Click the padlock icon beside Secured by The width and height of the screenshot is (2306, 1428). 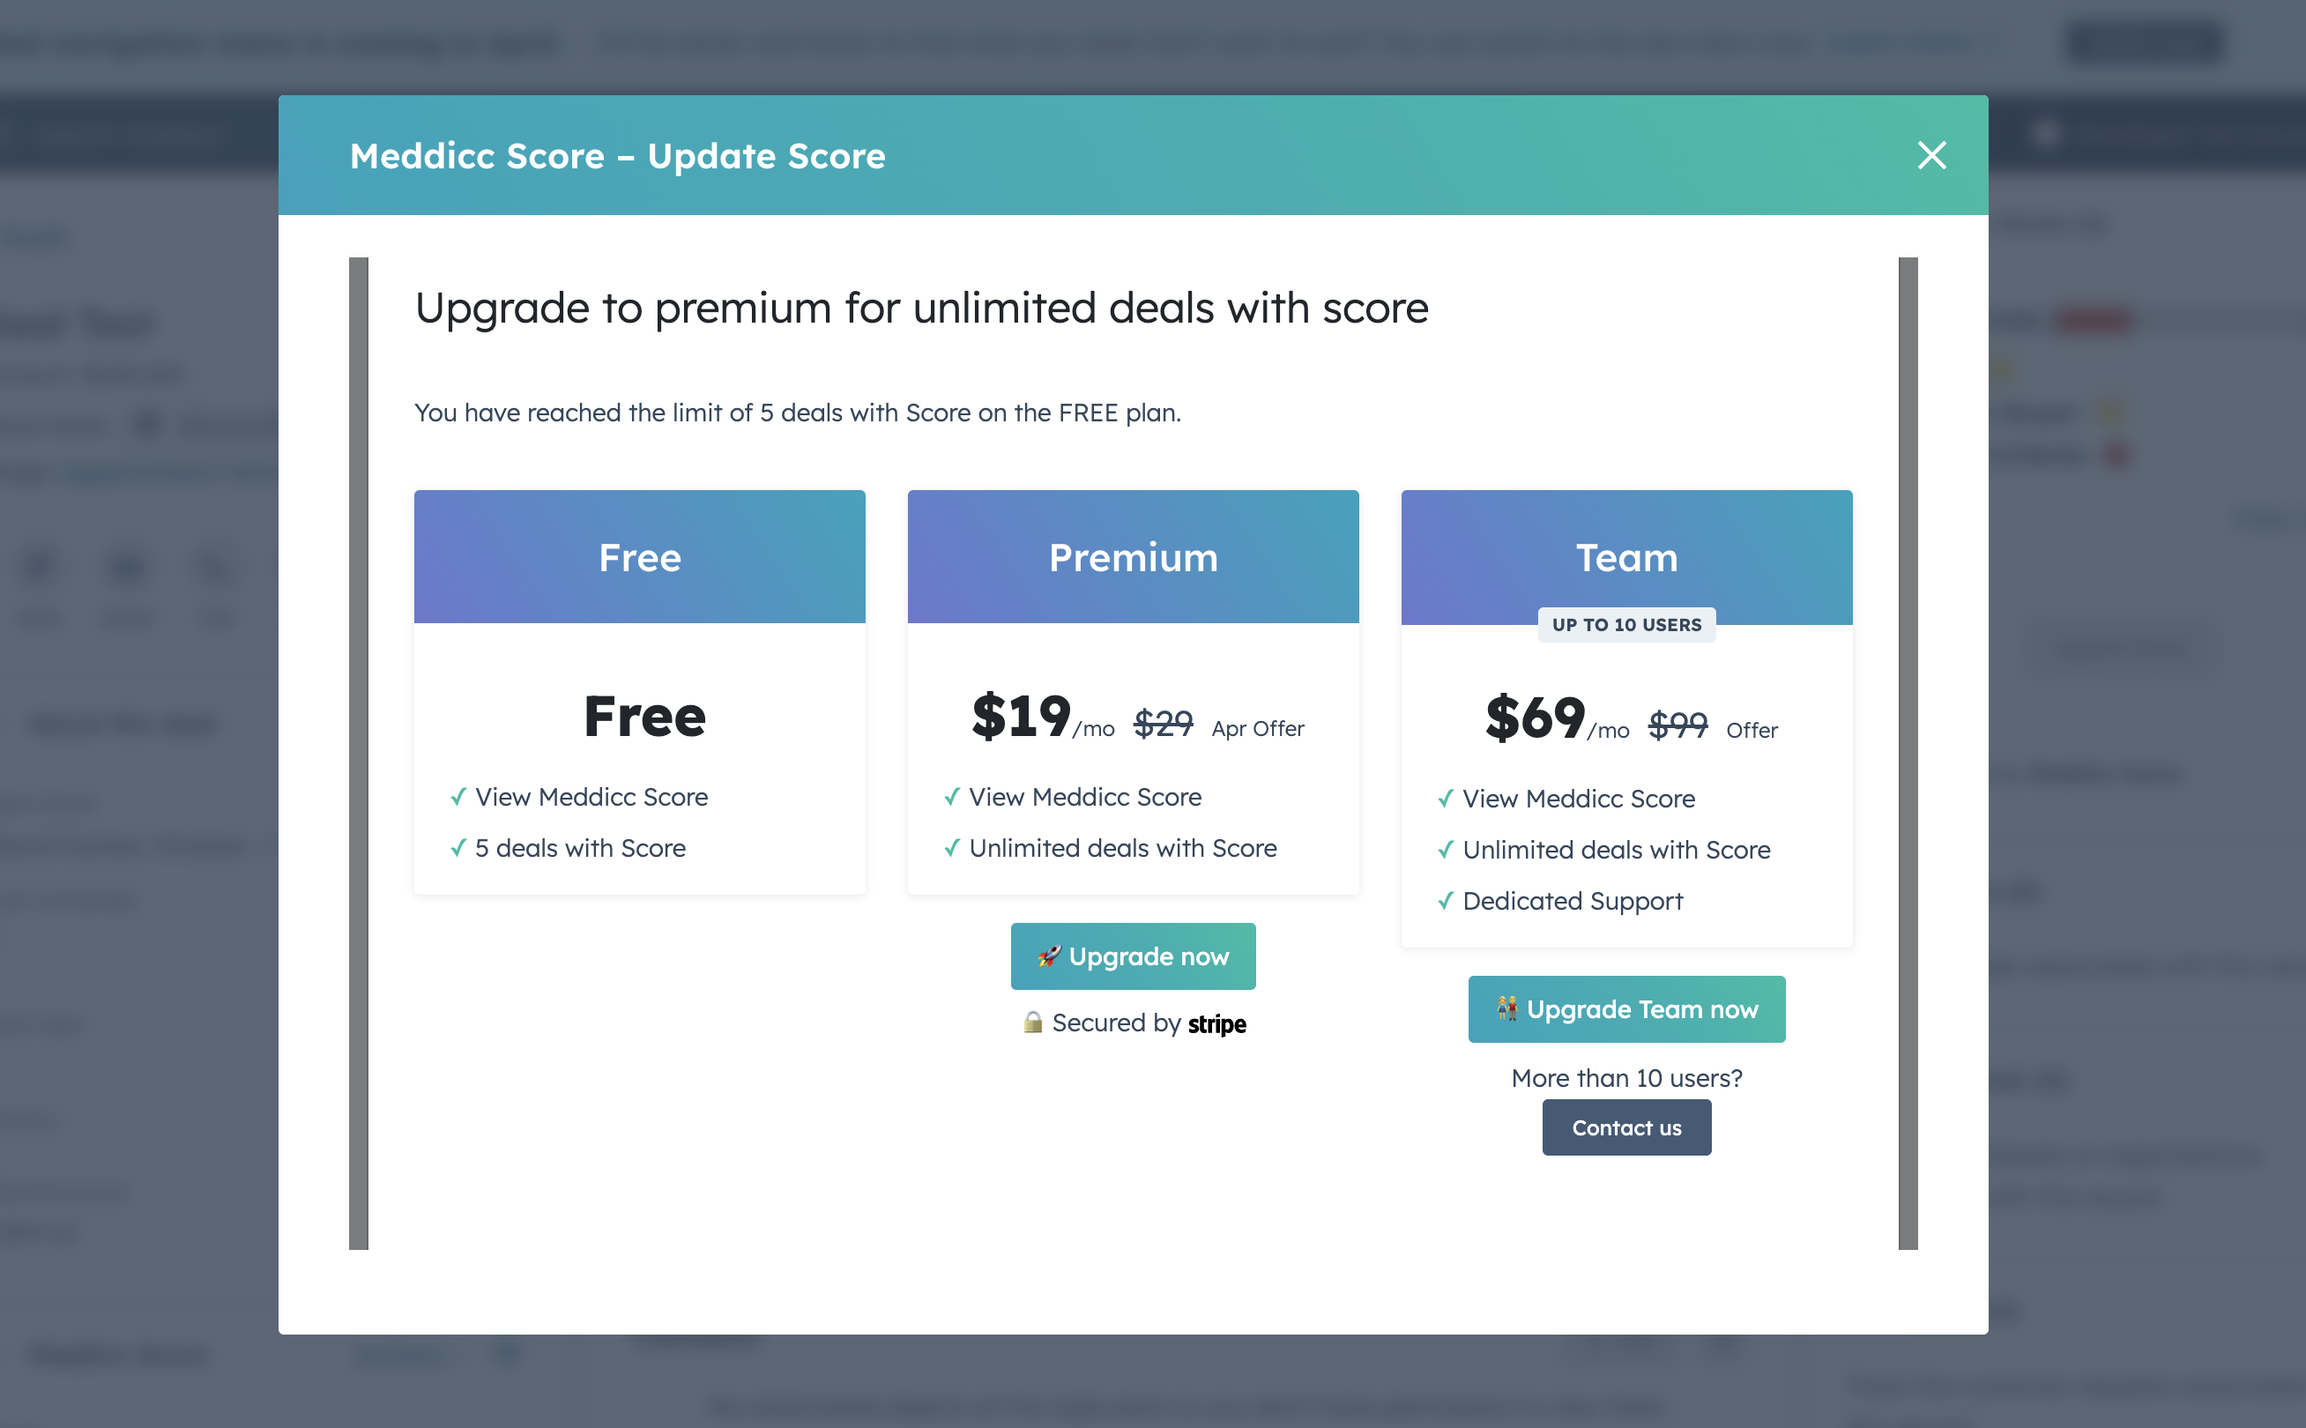click(x=1033, y=1022)
